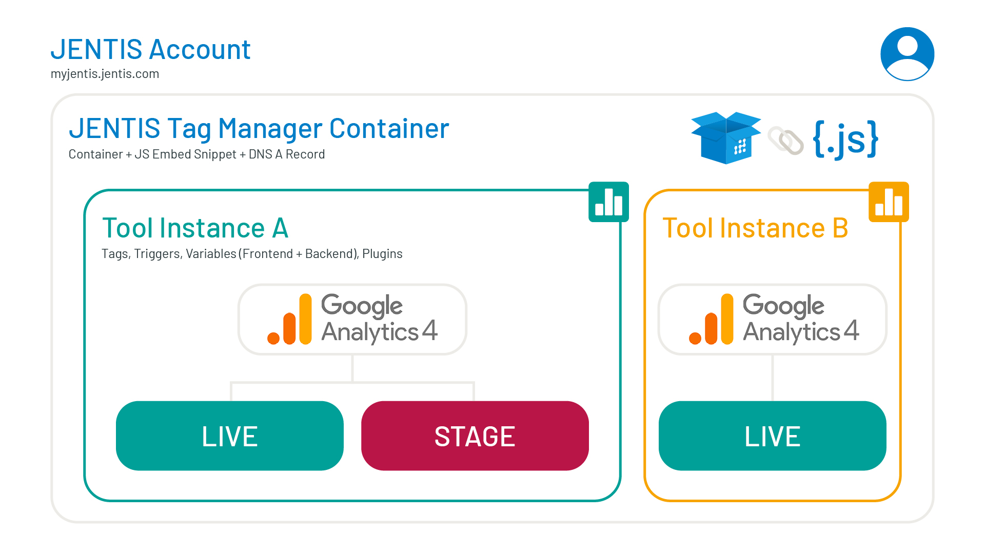
Task: Click the JENTIS Account heading
Action: coord(150,50)
